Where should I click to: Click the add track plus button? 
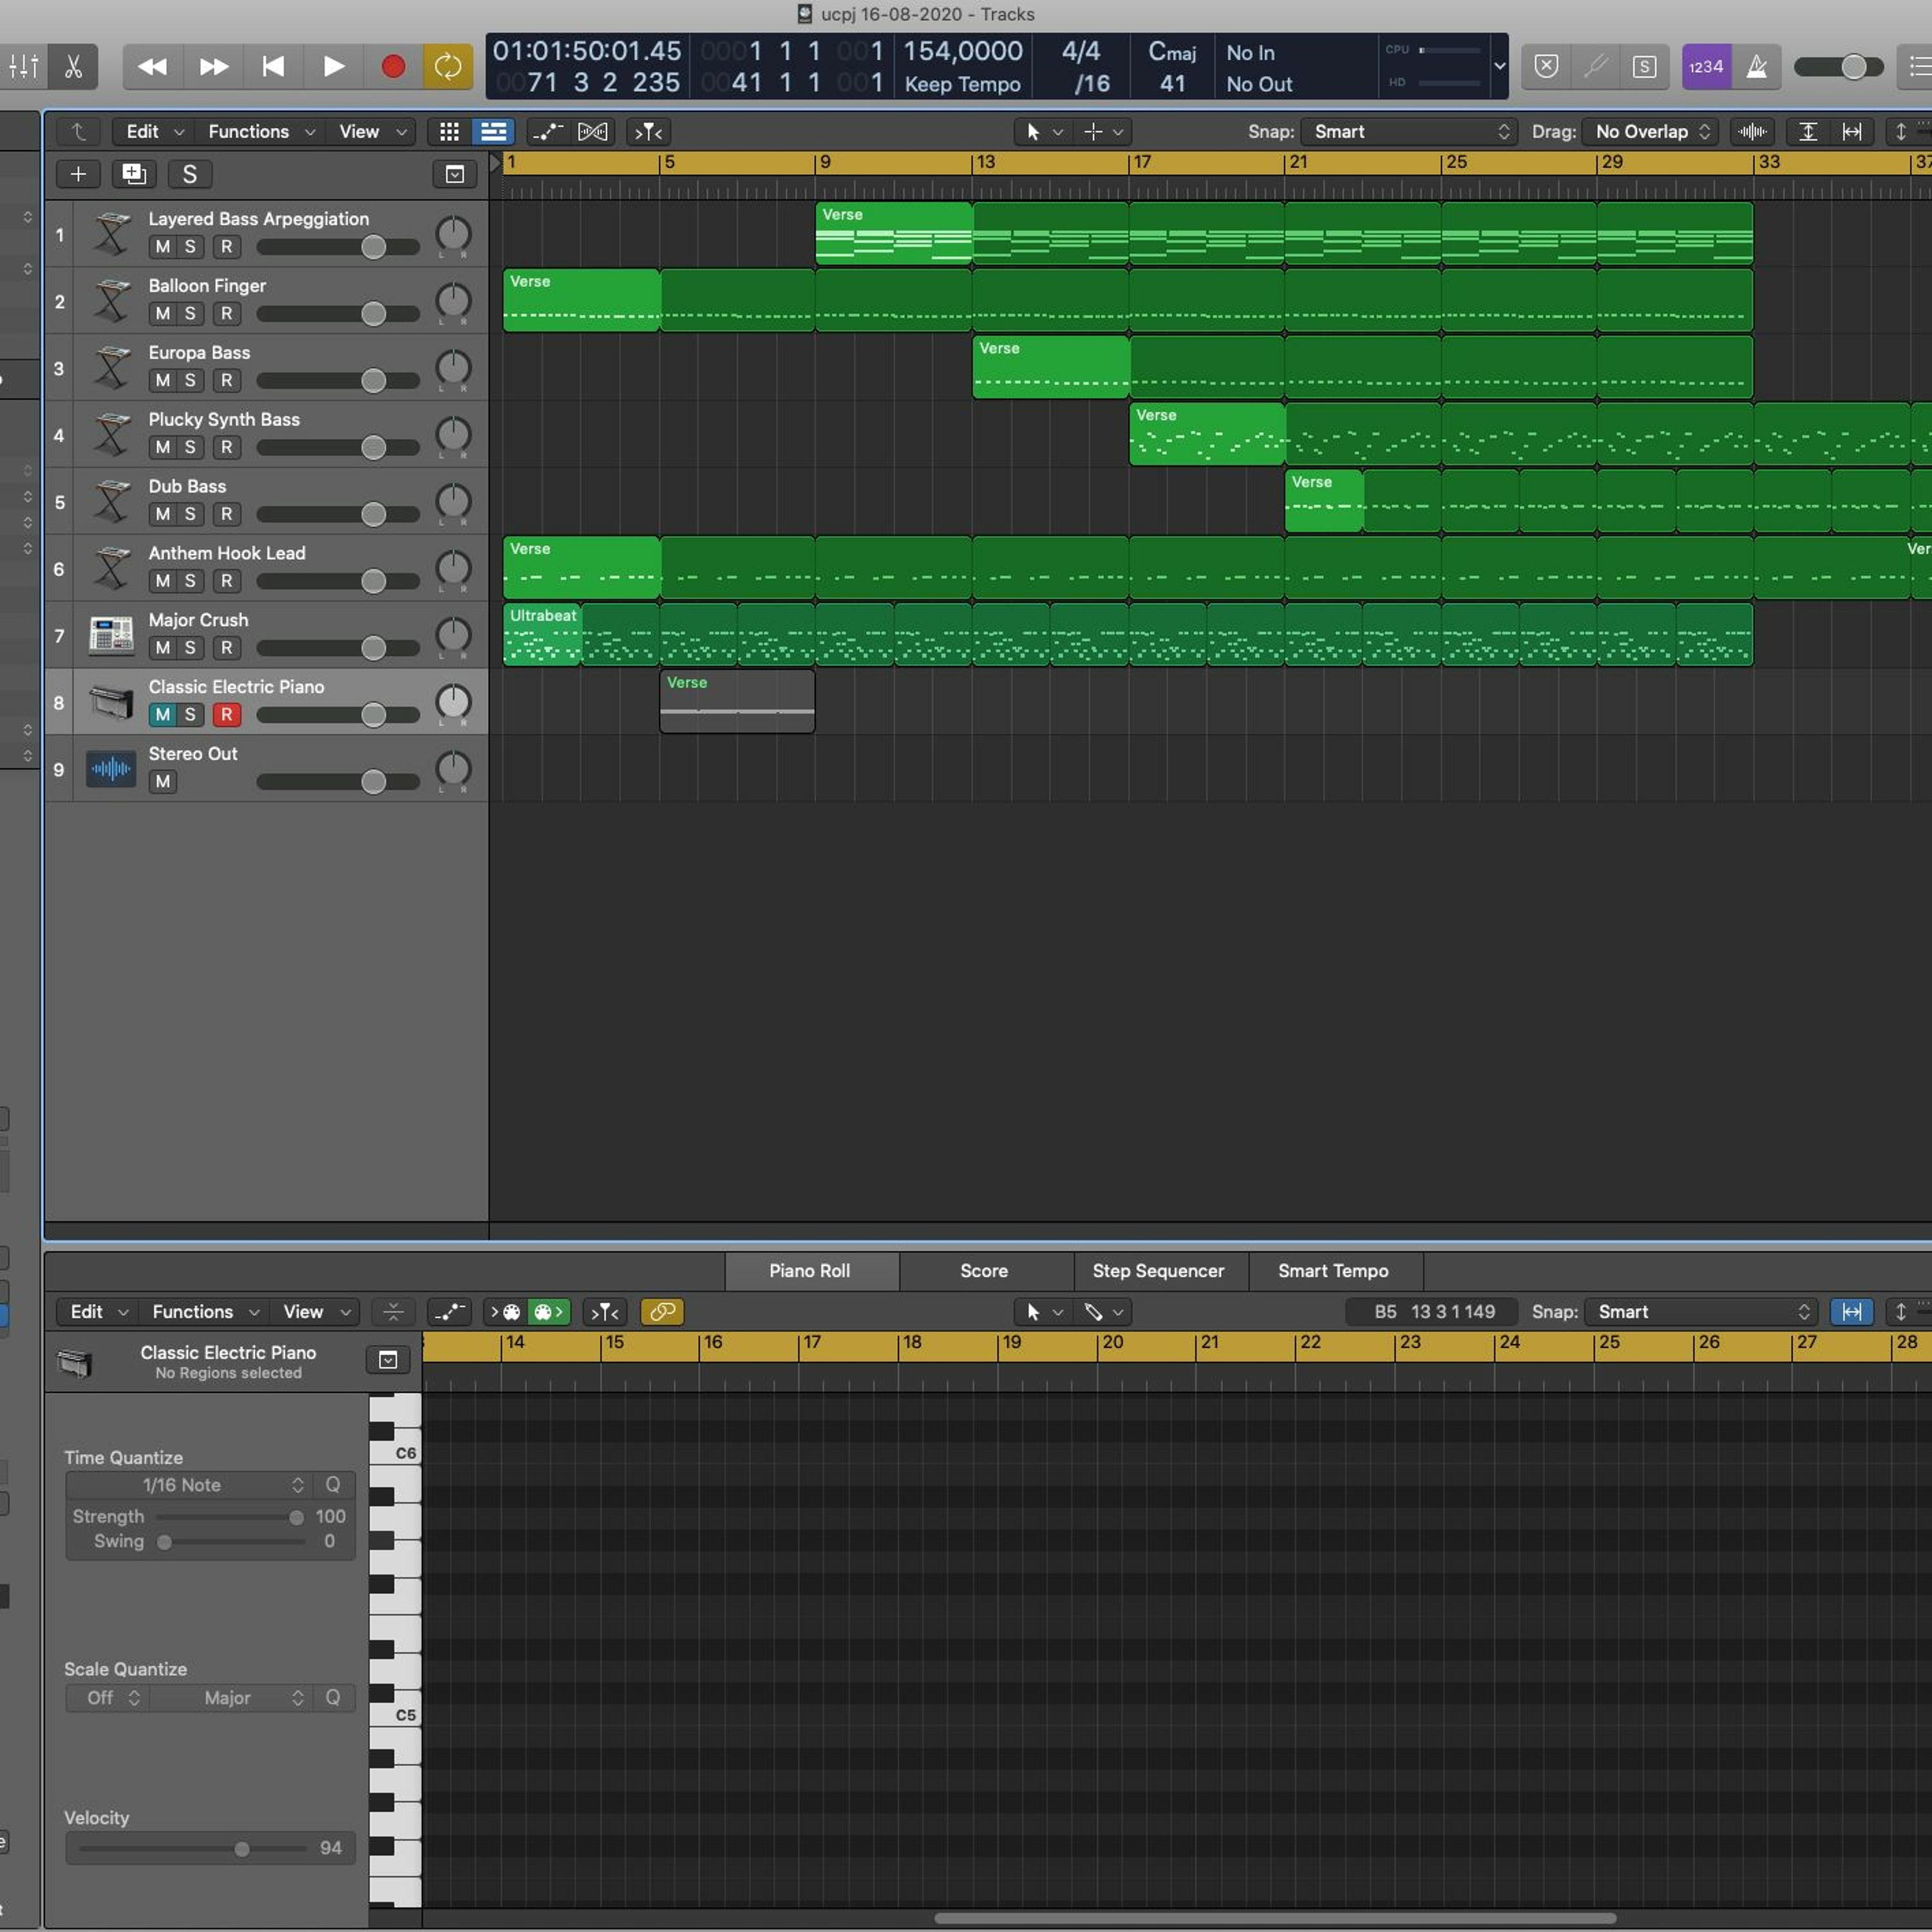click(x=78, y=174)
